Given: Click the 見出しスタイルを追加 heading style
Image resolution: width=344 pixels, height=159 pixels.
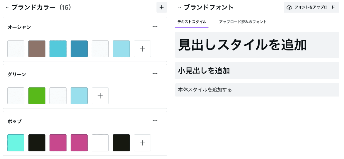Looking at the screenshot, I should (x=257, y=45).
